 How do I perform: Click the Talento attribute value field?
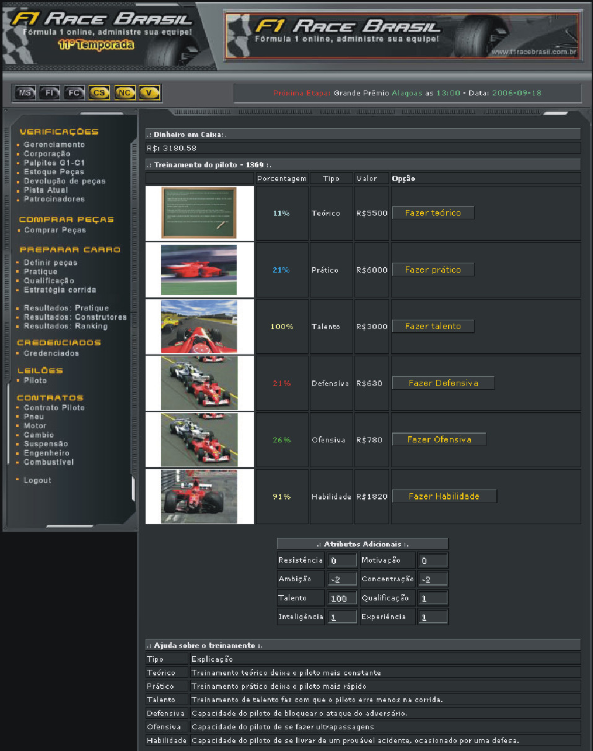(342, 598)
